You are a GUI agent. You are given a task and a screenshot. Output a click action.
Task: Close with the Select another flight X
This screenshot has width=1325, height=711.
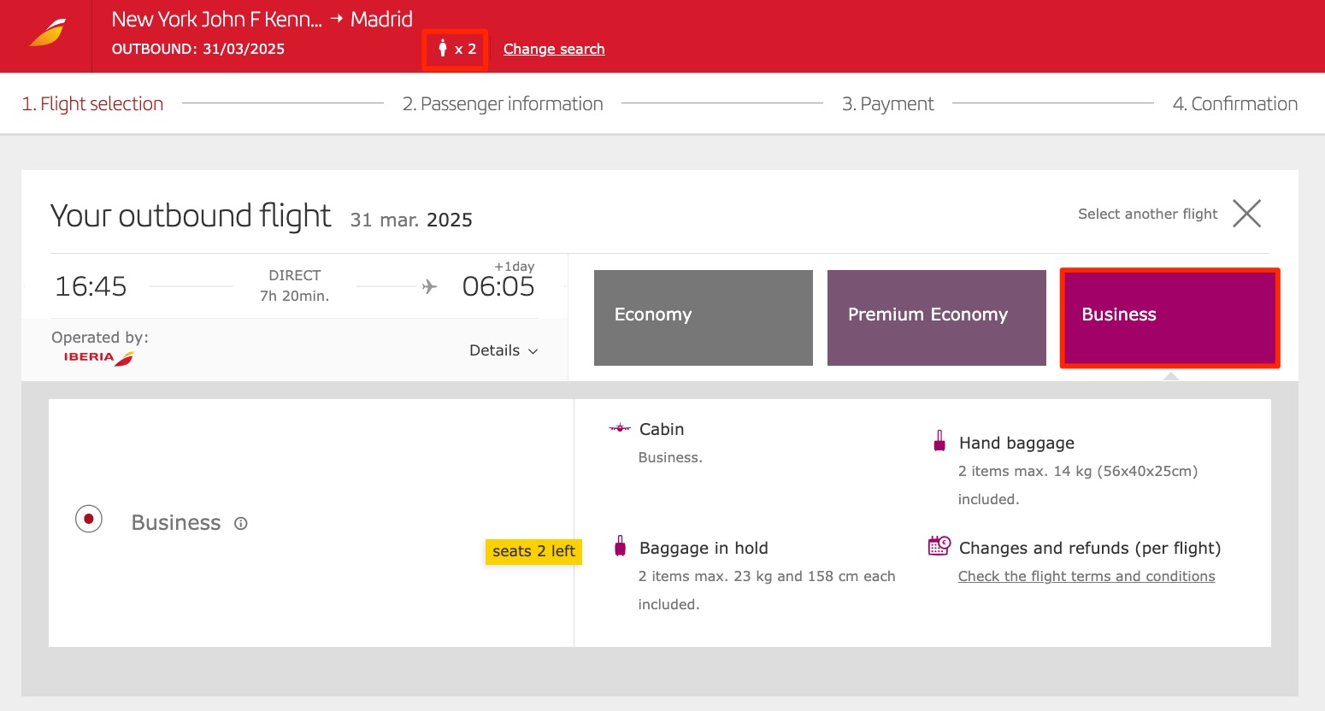tap(1246, 213)
